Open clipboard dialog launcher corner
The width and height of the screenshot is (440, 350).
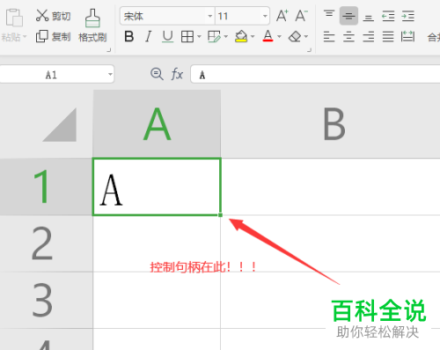tap(109, 50)
